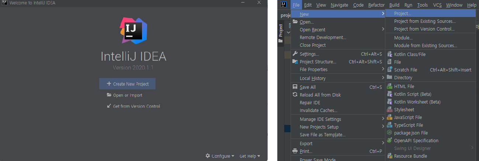This screenshot has width=479, height=161.
Task: Click the IJ icon in the welcome title bar
Action: tap(4, 3)
